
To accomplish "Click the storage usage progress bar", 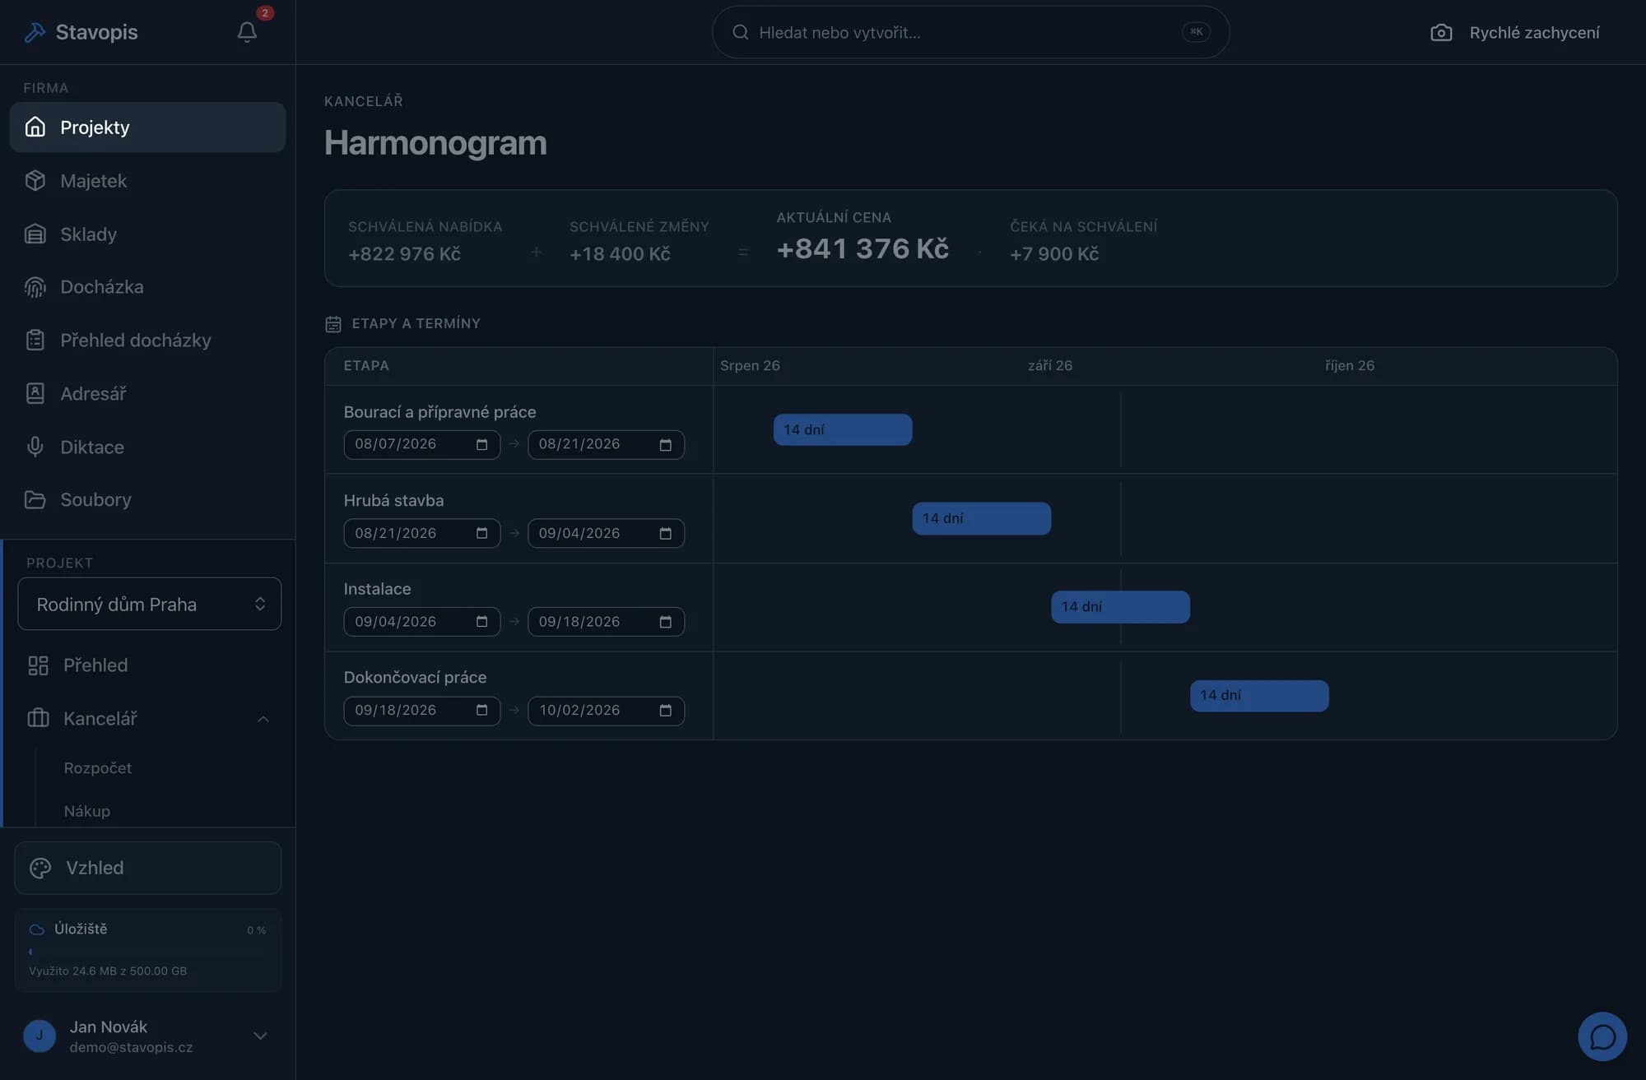I will [147, 952].
